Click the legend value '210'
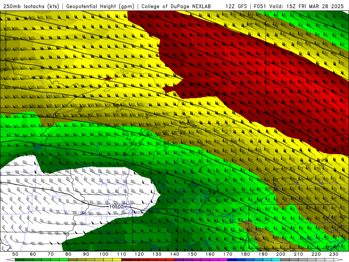The width and height of the screenshot is (349, 262). point(298,254)
